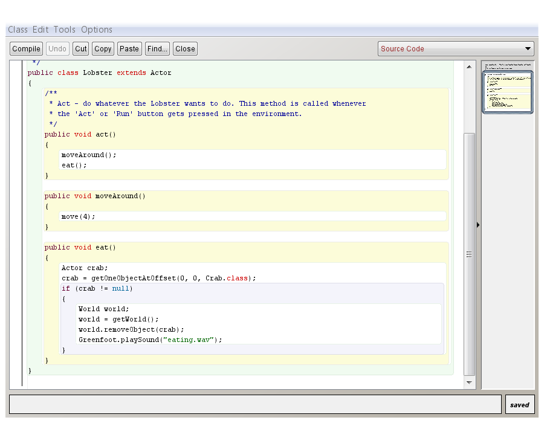
Task: Click the saved status indicator
Action: pos(519,405)
